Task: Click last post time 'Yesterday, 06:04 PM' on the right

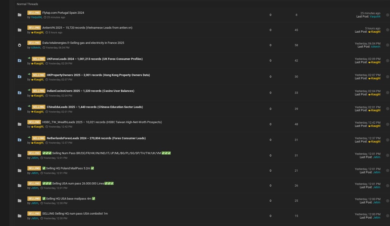Action: 368,43
